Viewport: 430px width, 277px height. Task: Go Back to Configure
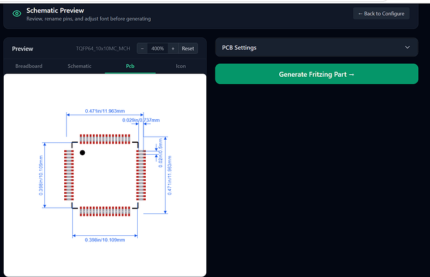(381, 14)
